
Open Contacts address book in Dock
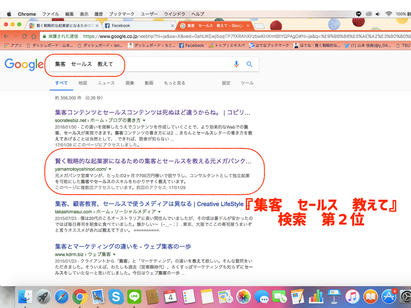pyautogui.click(x=152, y=297)
